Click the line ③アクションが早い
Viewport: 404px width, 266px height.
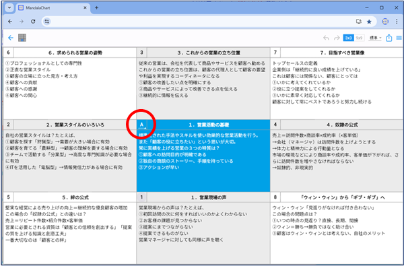pyautogui.click(x=159, y=168)
